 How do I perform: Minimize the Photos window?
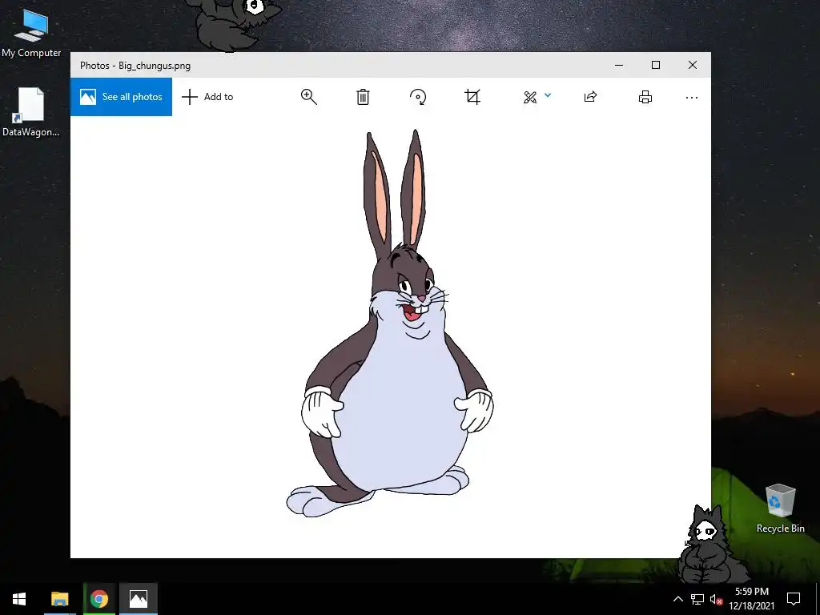coord(619,66)
